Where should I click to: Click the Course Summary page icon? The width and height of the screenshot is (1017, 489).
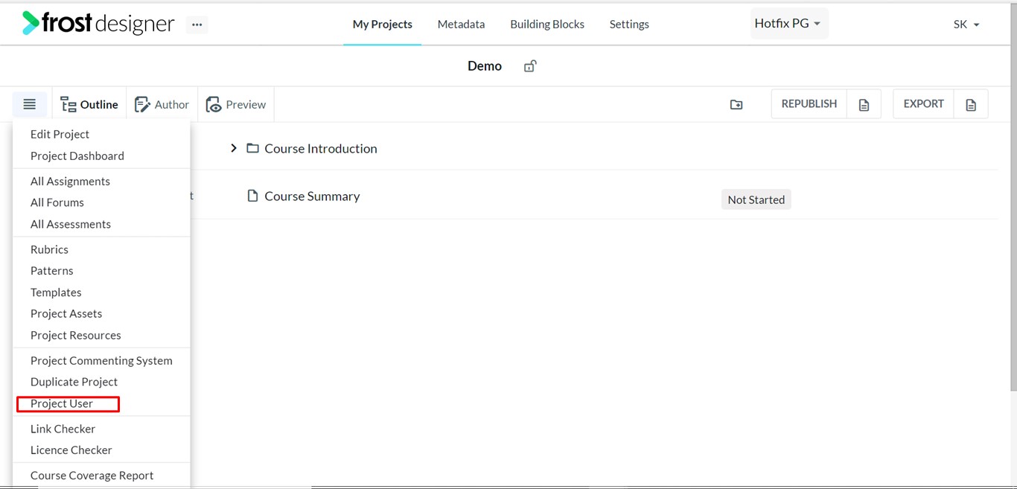253,196
